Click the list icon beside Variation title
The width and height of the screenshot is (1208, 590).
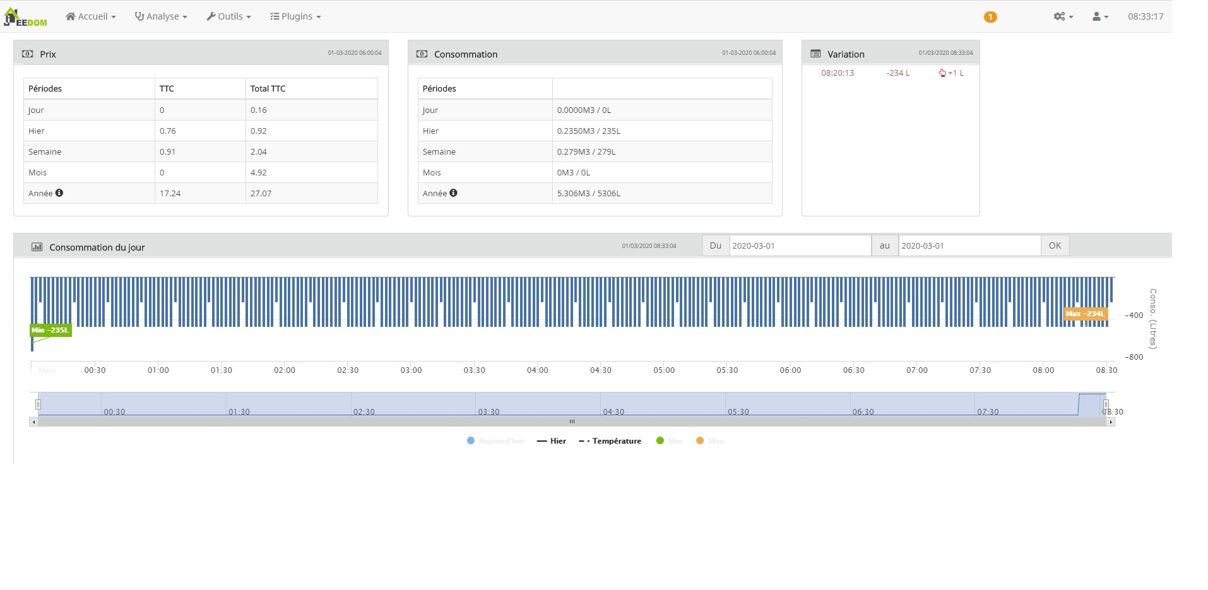pos(815,54)
